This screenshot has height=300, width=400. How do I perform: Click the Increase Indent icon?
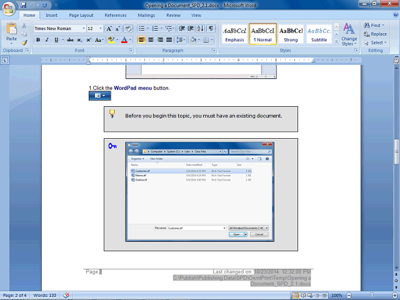click(x=191, y=29)
